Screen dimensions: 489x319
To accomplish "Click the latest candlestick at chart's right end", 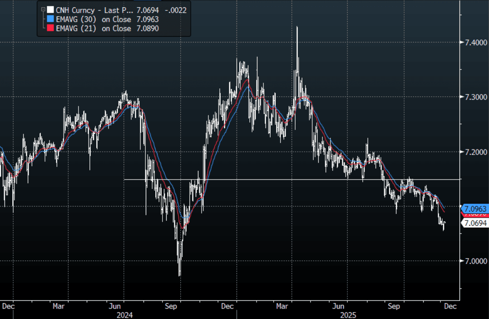I will tap(444, 224).
